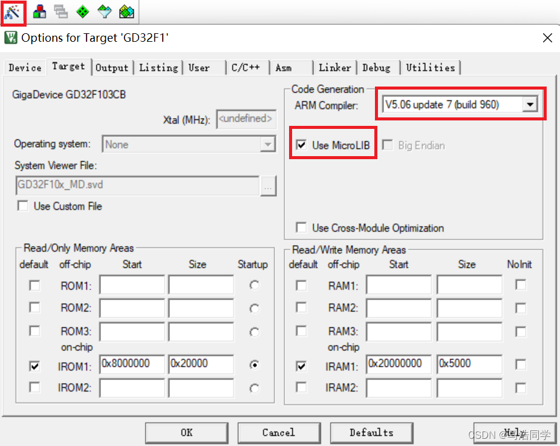Open the Pack Installer icon
The width and height of the screenshot is (560, 446).
(126, 11)
